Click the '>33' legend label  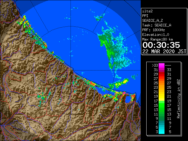pos(155,66)
